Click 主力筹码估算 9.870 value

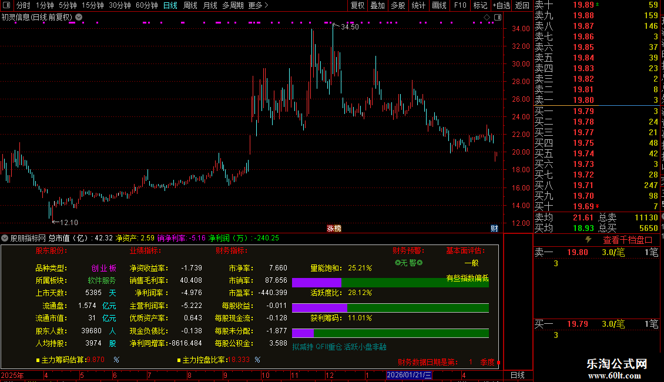click(96, 360)
